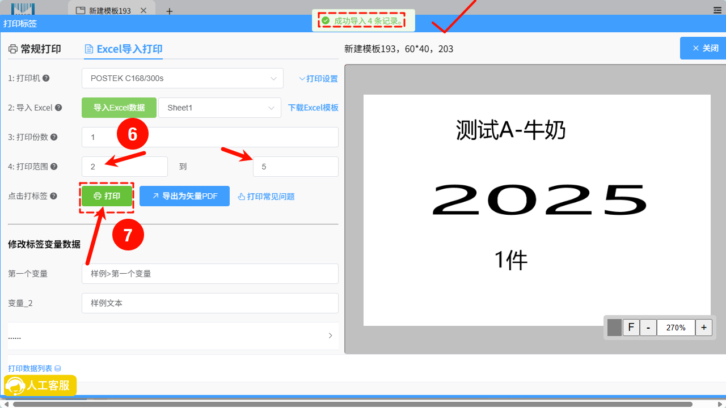Click the horizontal scrollbar at the bottom

click(x=352, y=404)
